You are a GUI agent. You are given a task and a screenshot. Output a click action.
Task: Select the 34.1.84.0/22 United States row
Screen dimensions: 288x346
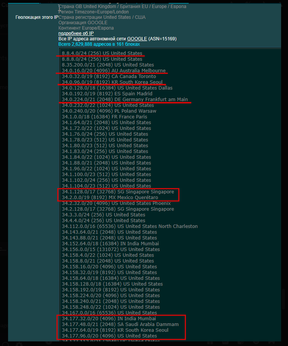[x=106, y=157]
